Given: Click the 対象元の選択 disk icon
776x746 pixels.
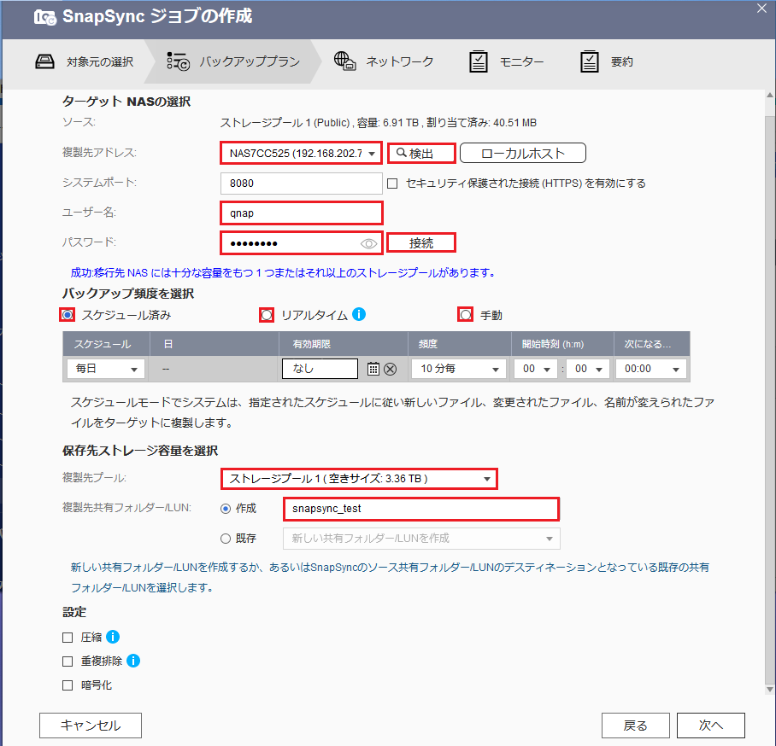Looking at the screenshot, I should [x=45, y=61].
